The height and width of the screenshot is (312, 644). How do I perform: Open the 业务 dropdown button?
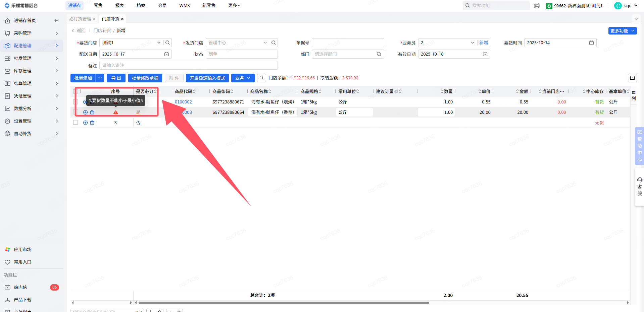click(243, 78)
